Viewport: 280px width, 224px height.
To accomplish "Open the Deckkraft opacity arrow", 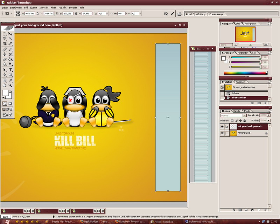I will [x=268, y=115].
